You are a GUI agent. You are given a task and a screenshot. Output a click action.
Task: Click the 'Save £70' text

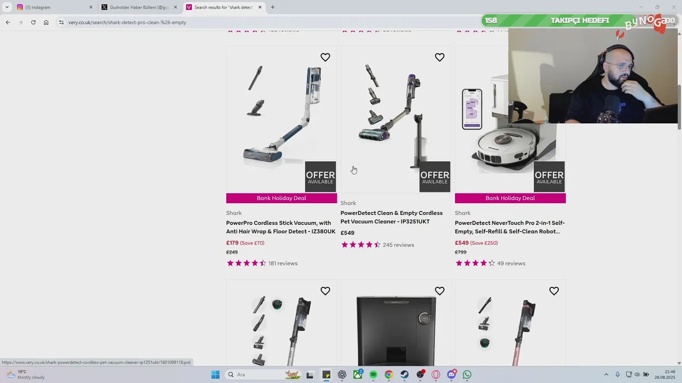pos(252,243)
